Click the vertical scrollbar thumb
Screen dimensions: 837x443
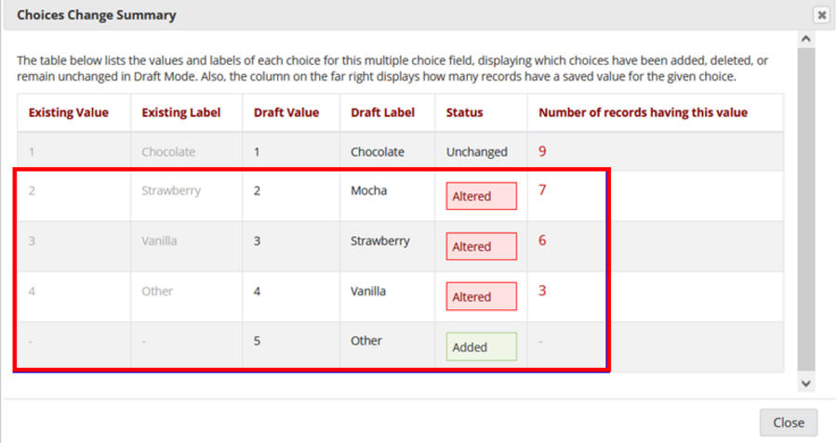coord(805,209)
